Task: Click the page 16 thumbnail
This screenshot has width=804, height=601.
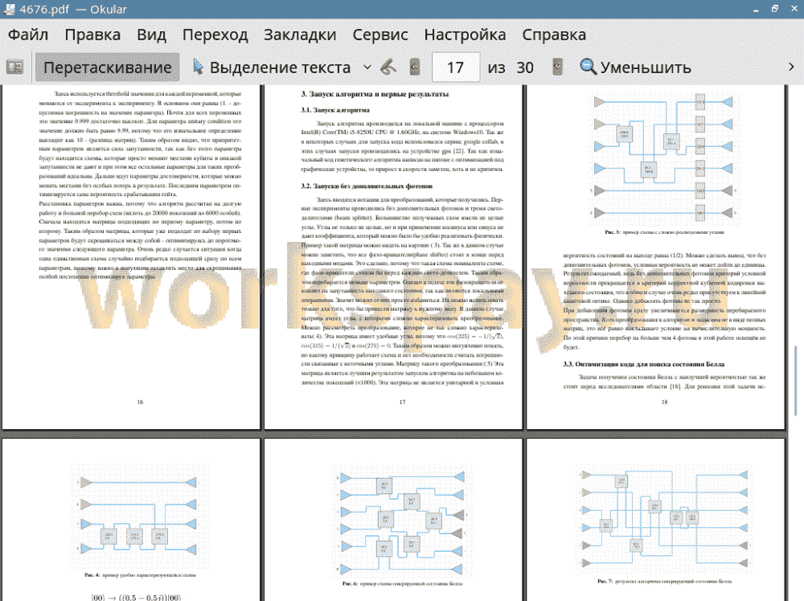Action: point(131,256)
